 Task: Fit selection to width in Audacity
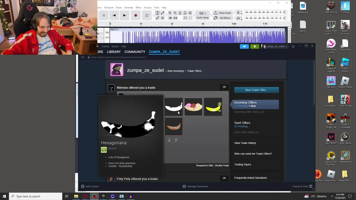[180, 13]
